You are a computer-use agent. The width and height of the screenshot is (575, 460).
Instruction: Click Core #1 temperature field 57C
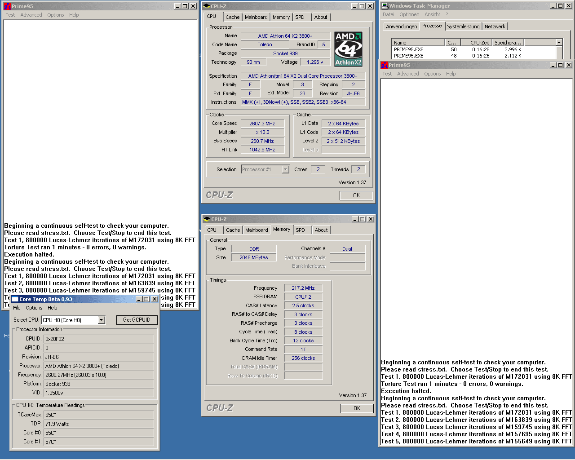[99, 442]
